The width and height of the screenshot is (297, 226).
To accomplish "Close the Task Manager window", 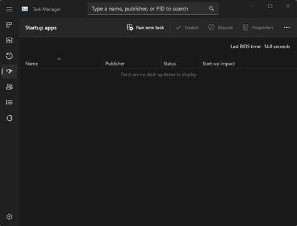I will [x=288, y=6].
